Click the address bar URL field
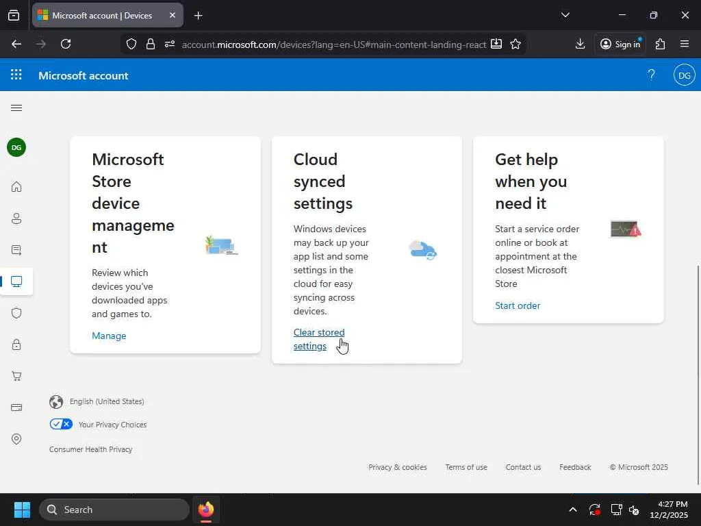Viewport: 701px width, 526px height. 334,45
